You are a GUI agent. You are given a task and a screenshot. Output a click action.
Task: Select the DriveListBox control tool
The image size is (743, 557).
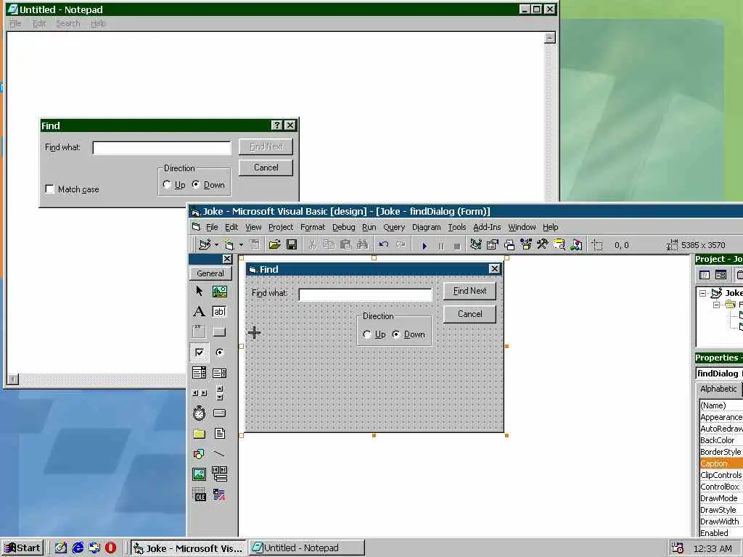219,413
